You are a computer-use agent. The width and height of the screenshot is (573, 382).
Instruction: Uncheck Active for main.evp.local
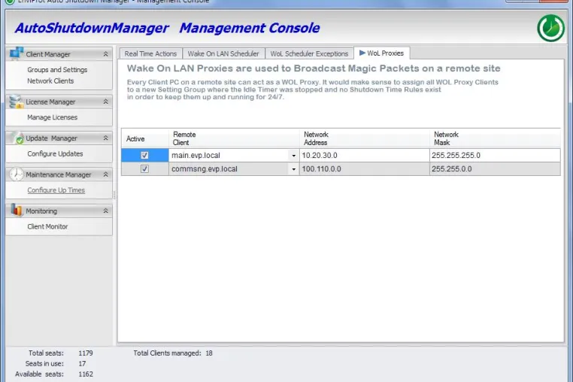(144, 156)
